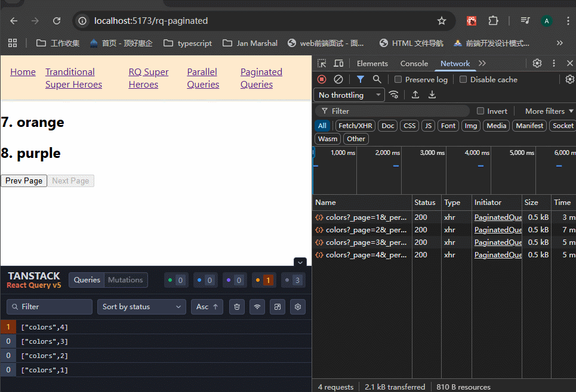The width and height of the screenshot is (576, 392).
Task: Toggle the device toolbar icon
Action: [338, 64]
